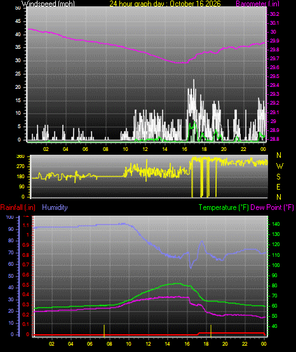Click the "30.2" value on barometer axis
The height and width of the screenshot is (352, 296).
pos(274,14)
